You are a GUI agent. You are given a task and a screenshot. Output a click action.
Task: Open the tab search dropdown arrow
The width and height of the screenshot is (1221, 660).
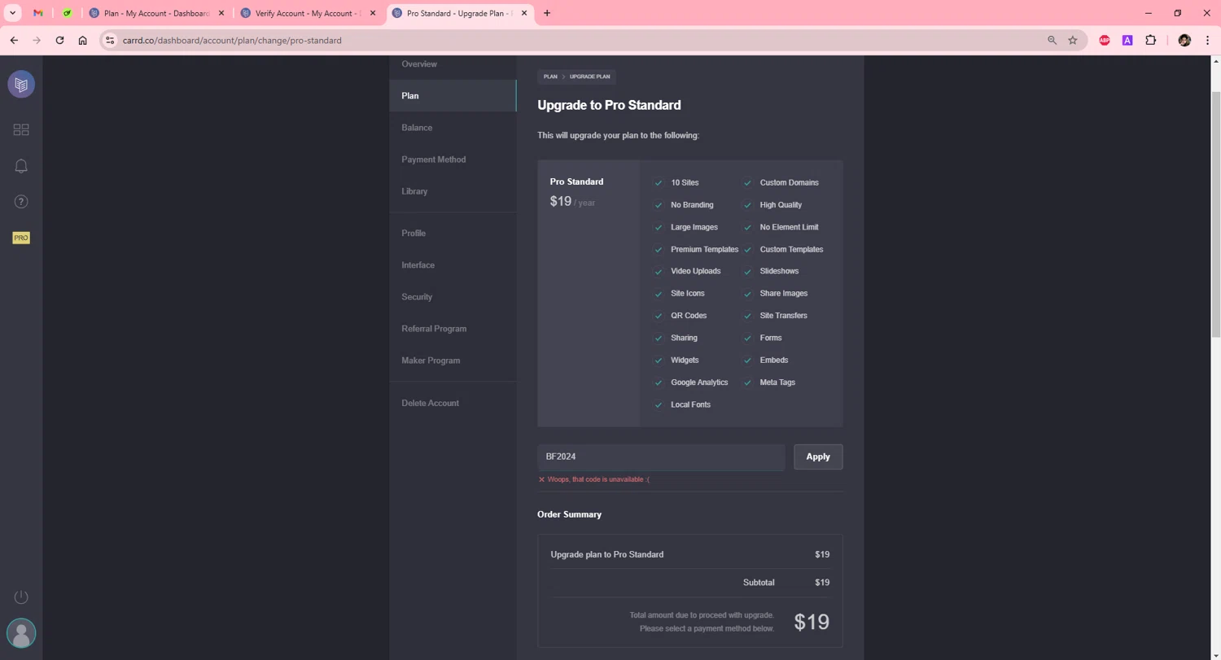[x=13, y=13]
